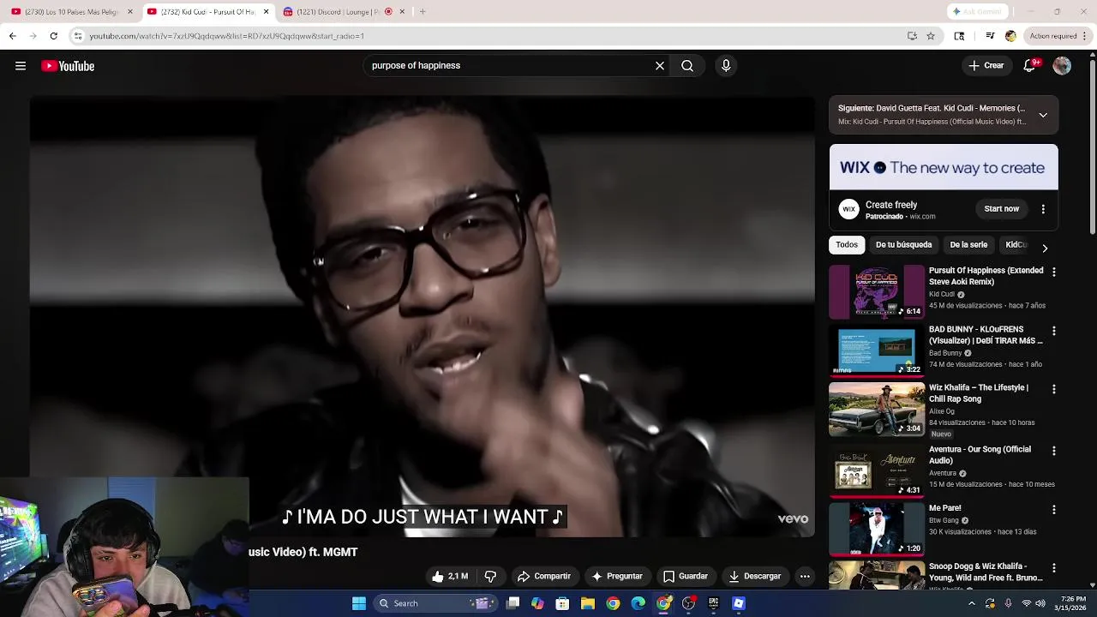Open Microsoft Edge from the taskbar
This screenshot has width=1097, height=617.
[x=638, y=603]
